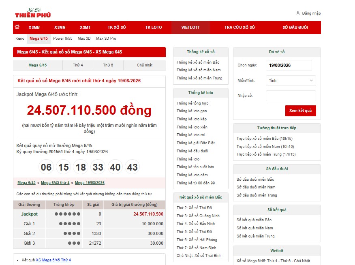355x265 pixels.
Task: Open Thống kê loto kép link
Action: click(192, 119)
